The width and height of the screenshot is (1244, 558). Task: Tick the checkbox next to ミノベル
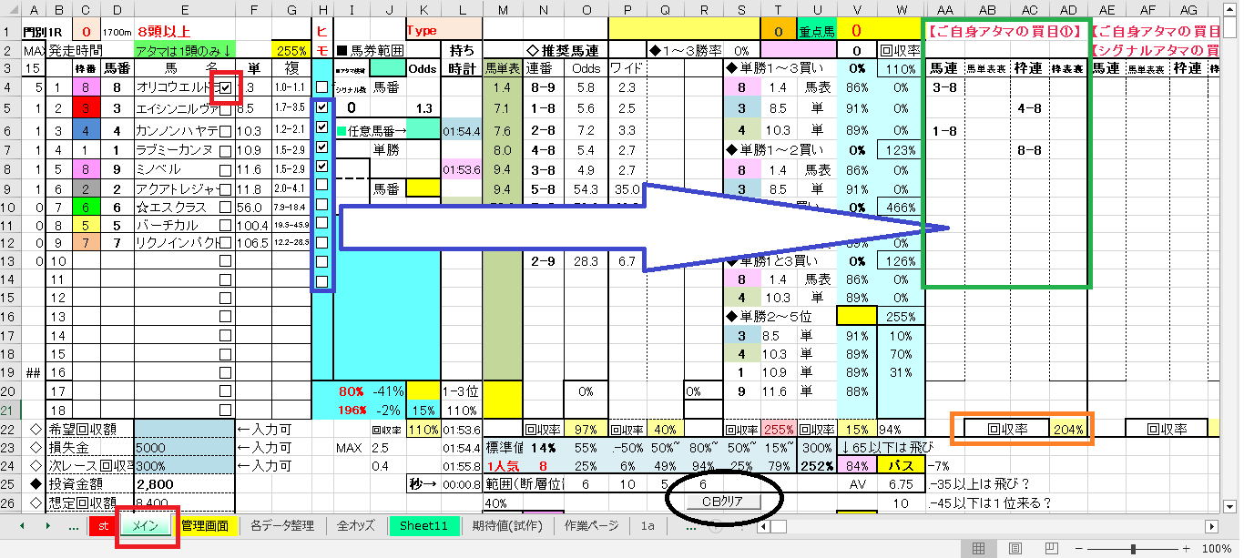225,169
